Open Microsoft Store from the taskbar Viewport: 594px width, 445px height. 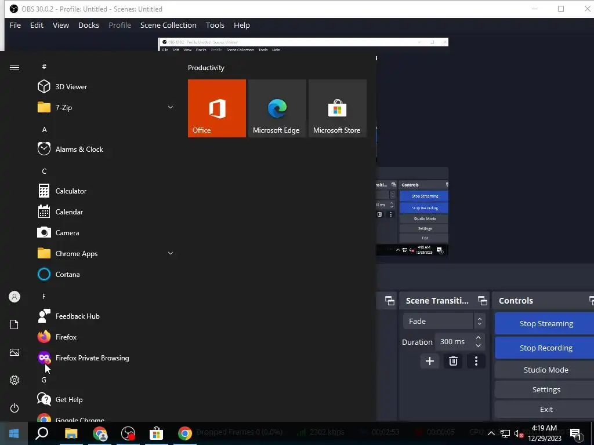[x=156, y=433]
